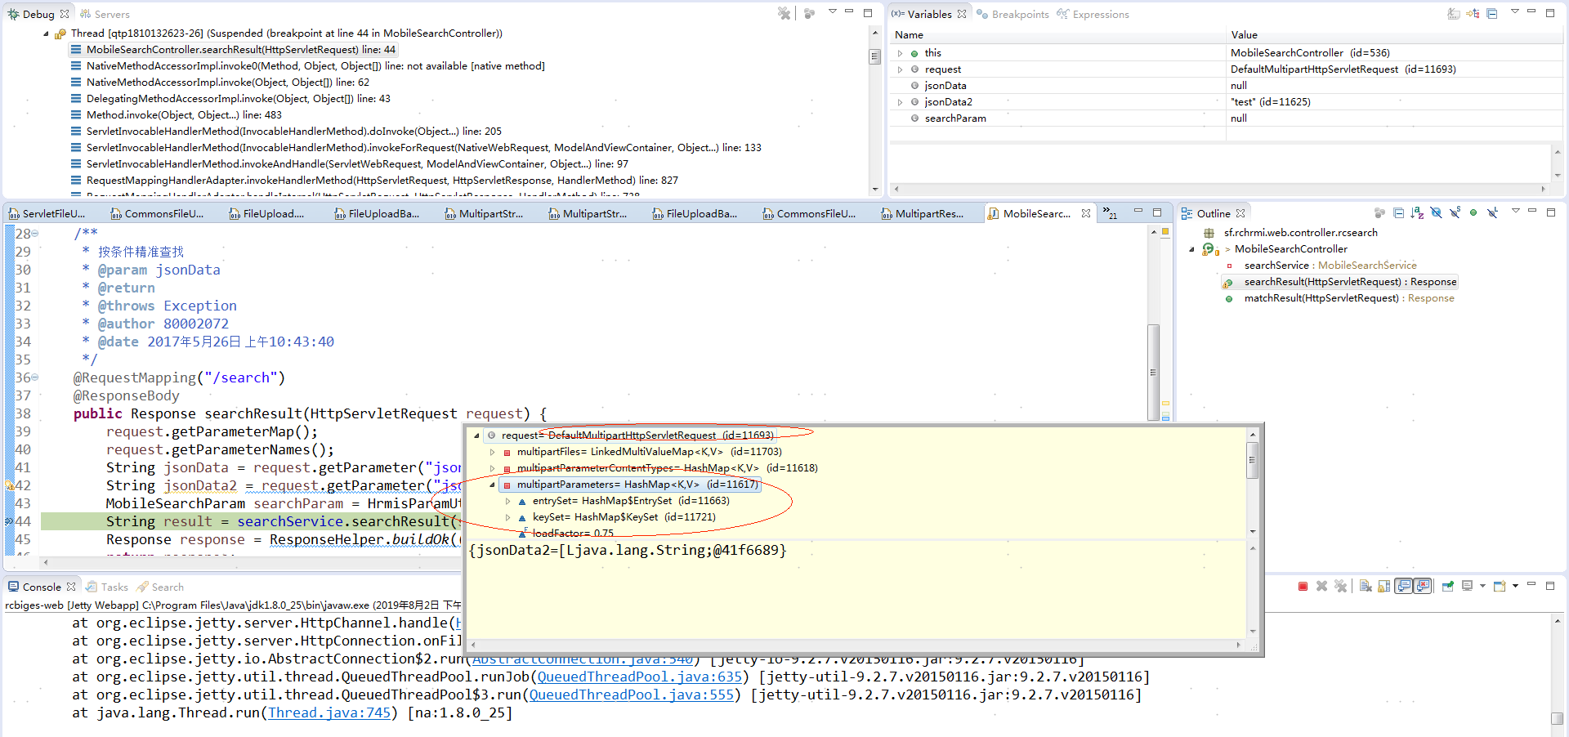Viewport: 1569px width, 737px height.
Task: Open Debug view menu triangle
Action: pyautogui.click(x=832, y=11)
